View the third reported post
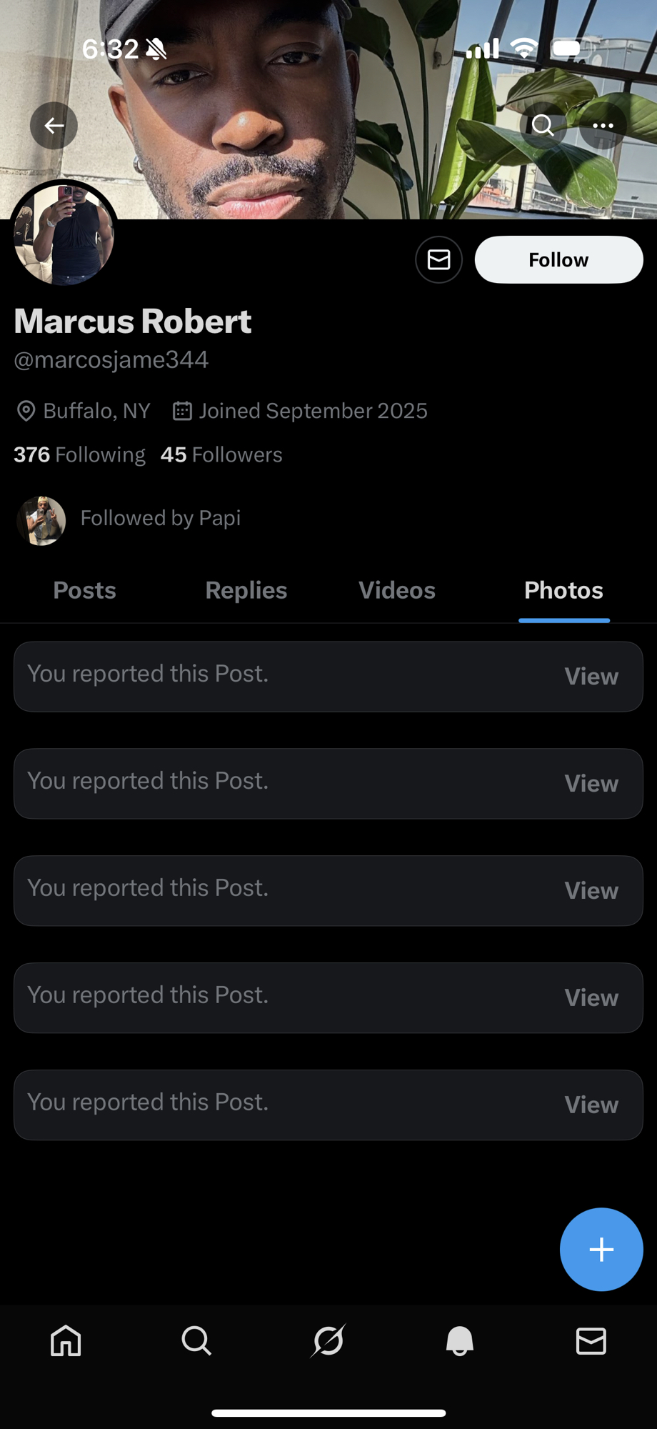Screen dimensions: 657x1429 coord(591,891)
